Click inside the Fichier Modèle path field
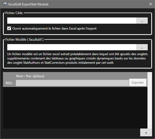The width and height of the screenshot is (155, 139). click(x=72, y=47)
